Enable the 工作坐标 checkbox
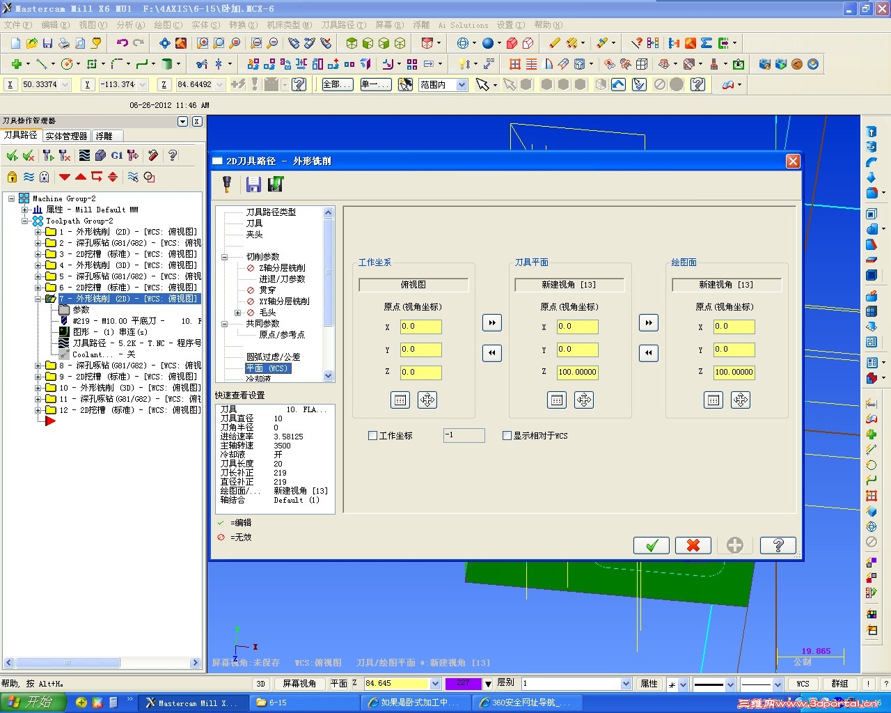The image size is (891, 713). coord(372,436)
